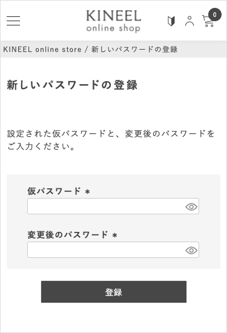Click the 'online shop' text under KINEEL
This screenshot has width=227, height=333.
113,28
